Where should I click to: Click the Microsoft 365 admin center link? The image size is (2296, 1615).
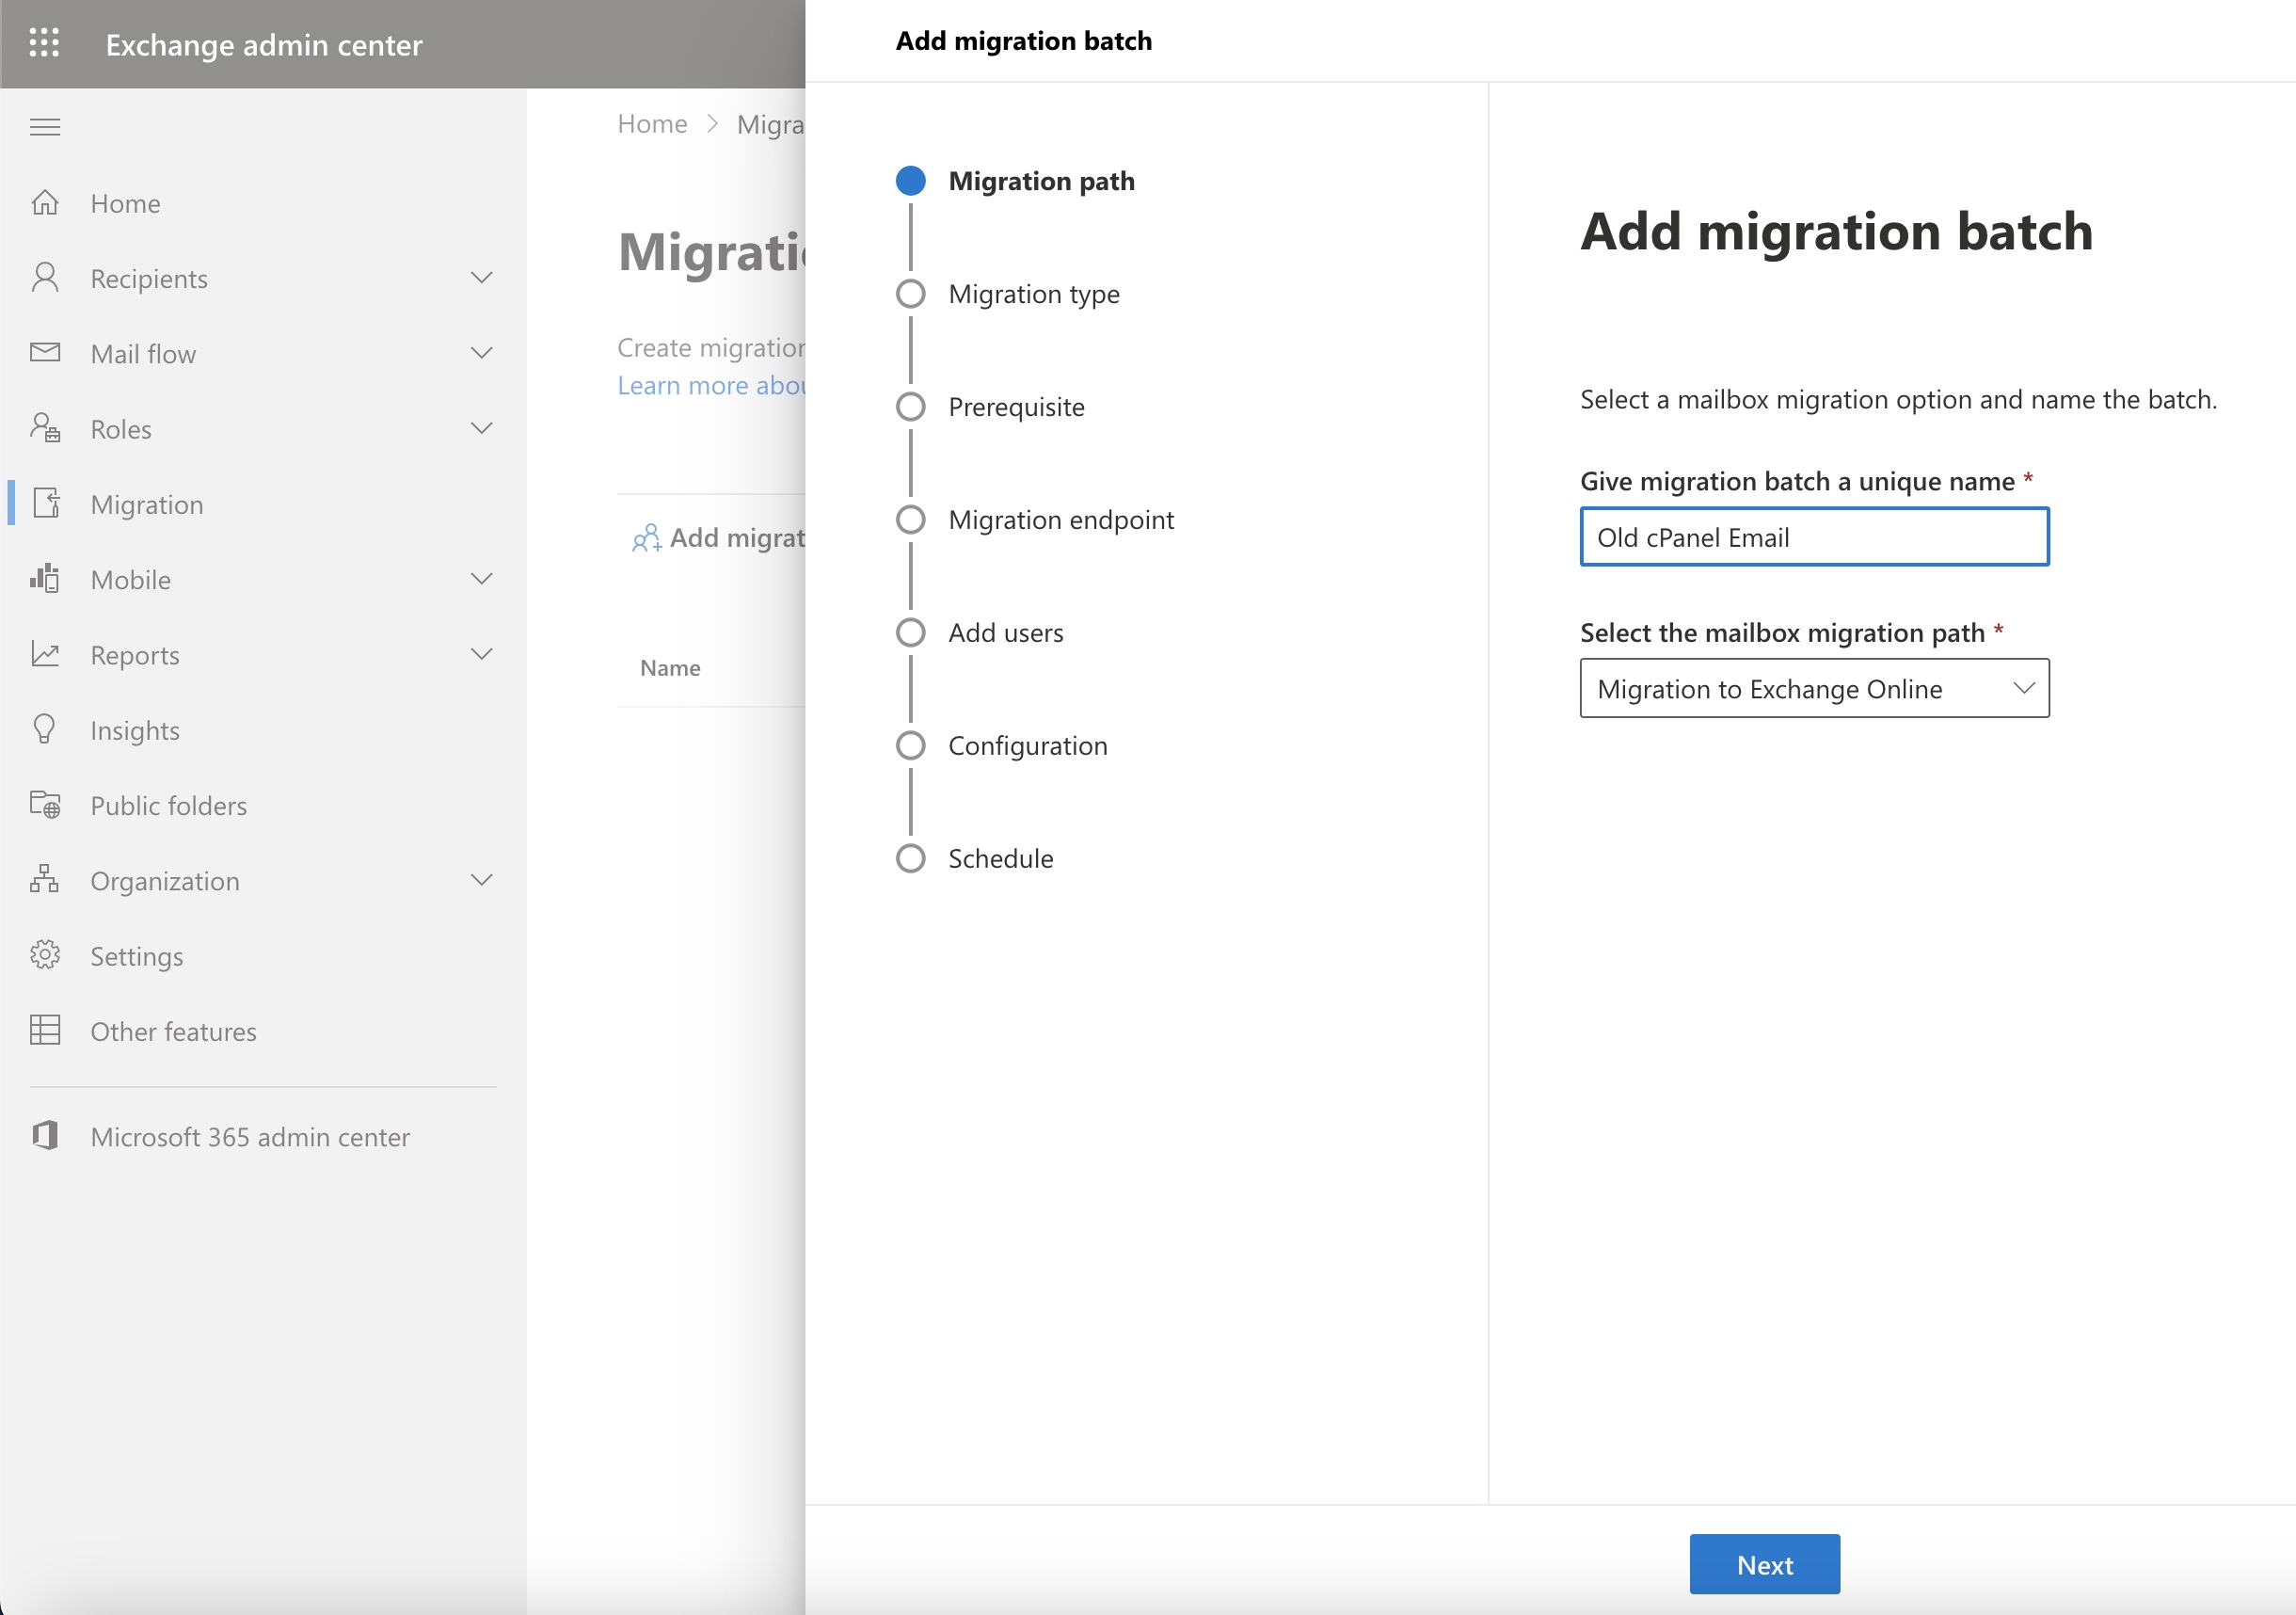coord(251,1136)
